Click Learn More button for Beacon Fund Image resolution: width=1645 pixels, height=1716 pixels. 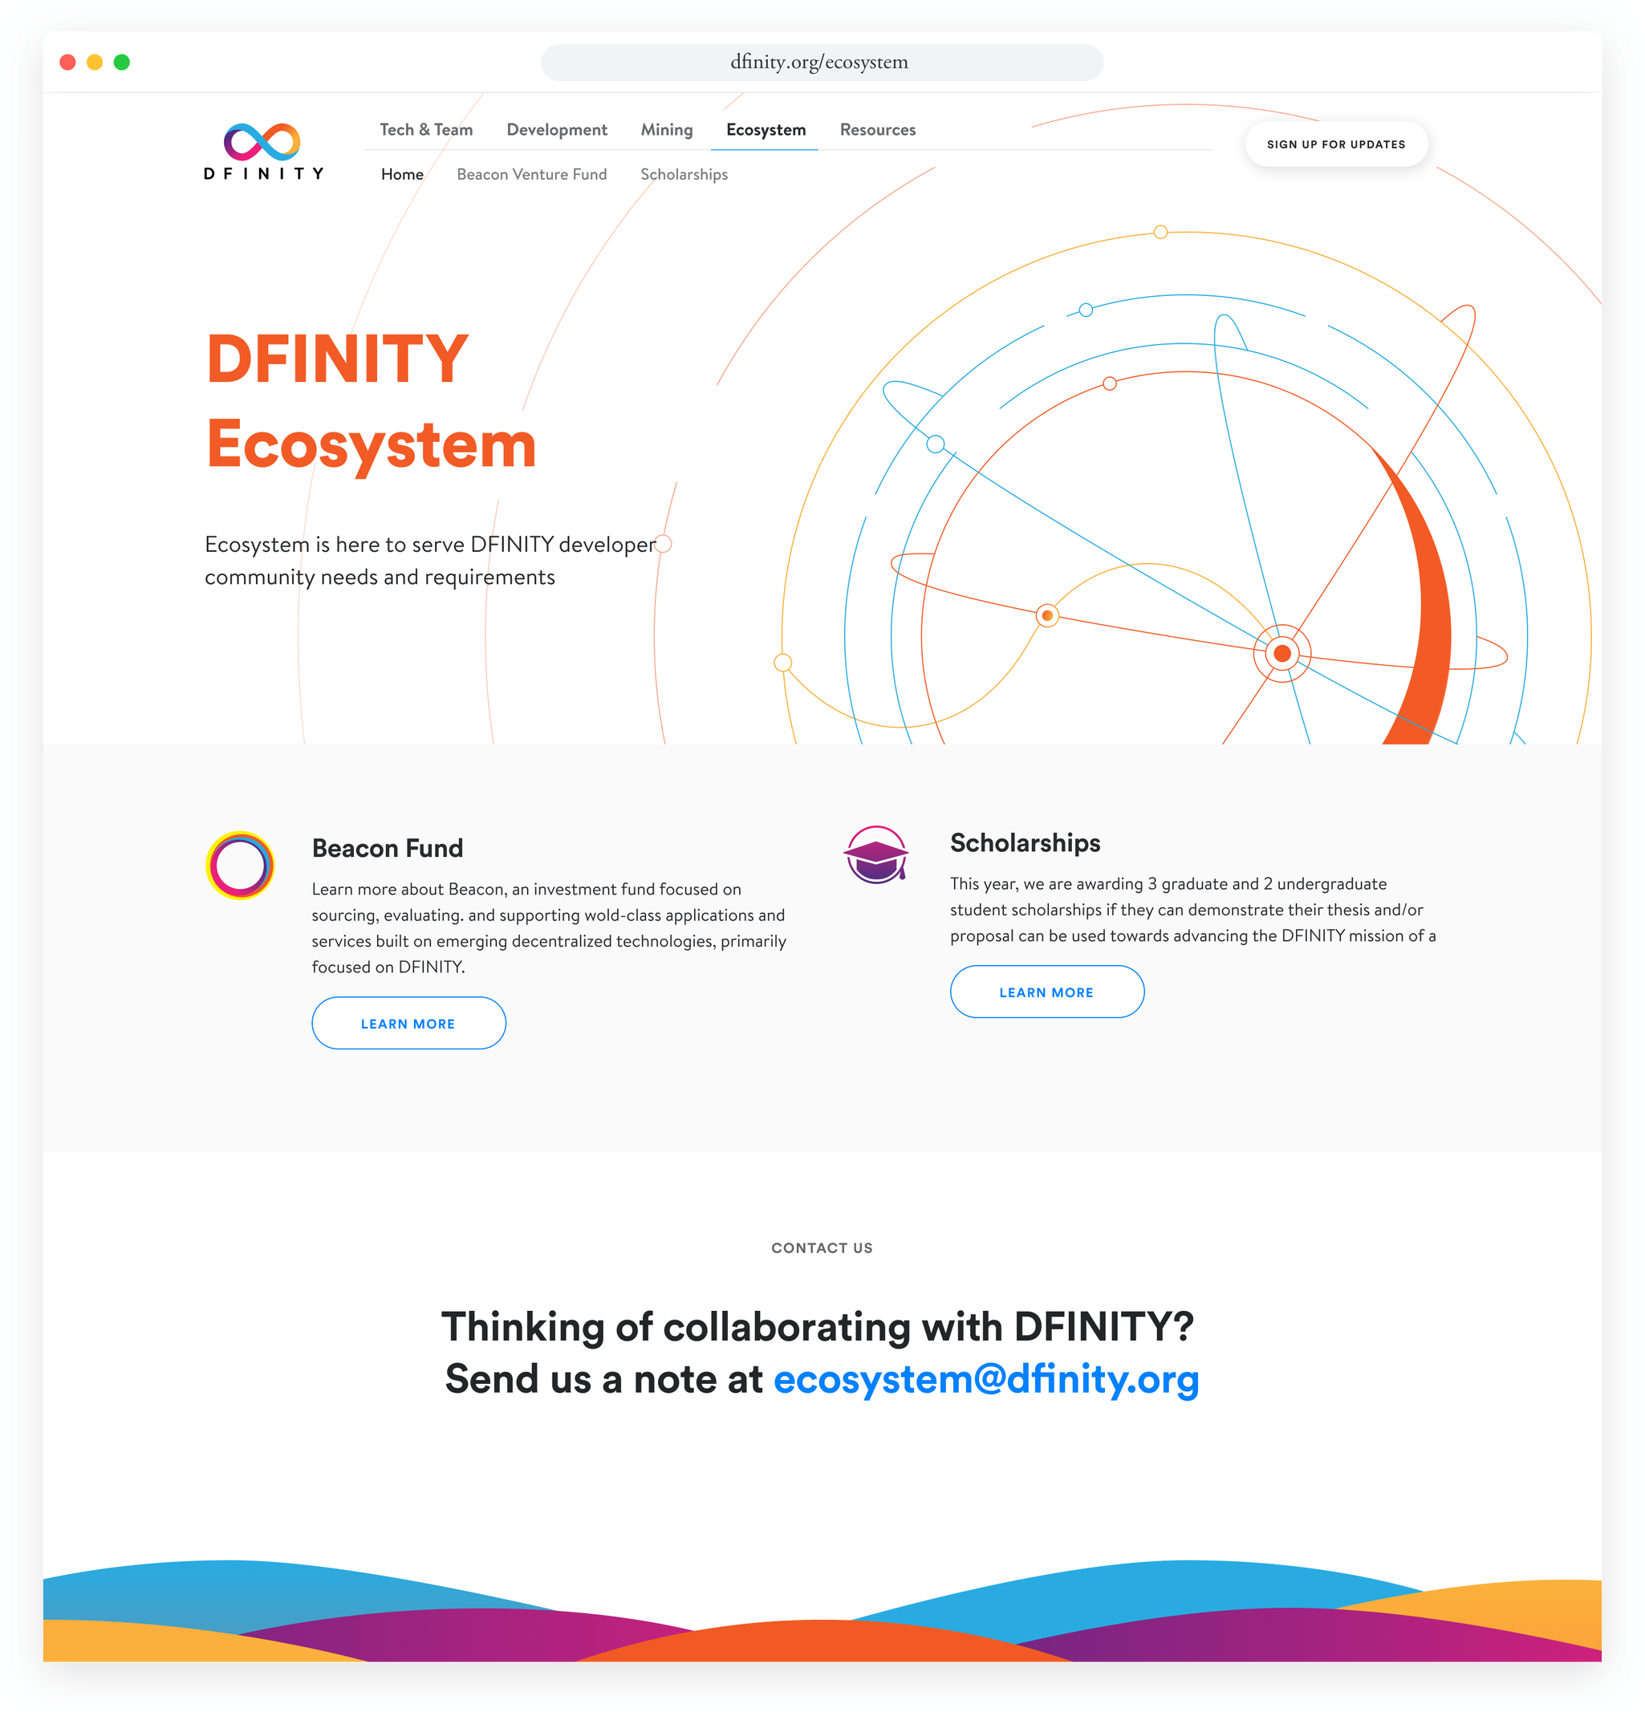tap(406, 1024)
